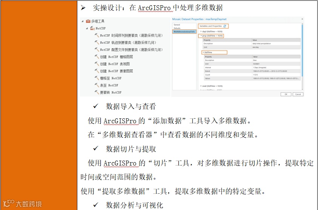318x210 pixels.
Task: Select the Multidimensional Info tab
Action: 184,32
